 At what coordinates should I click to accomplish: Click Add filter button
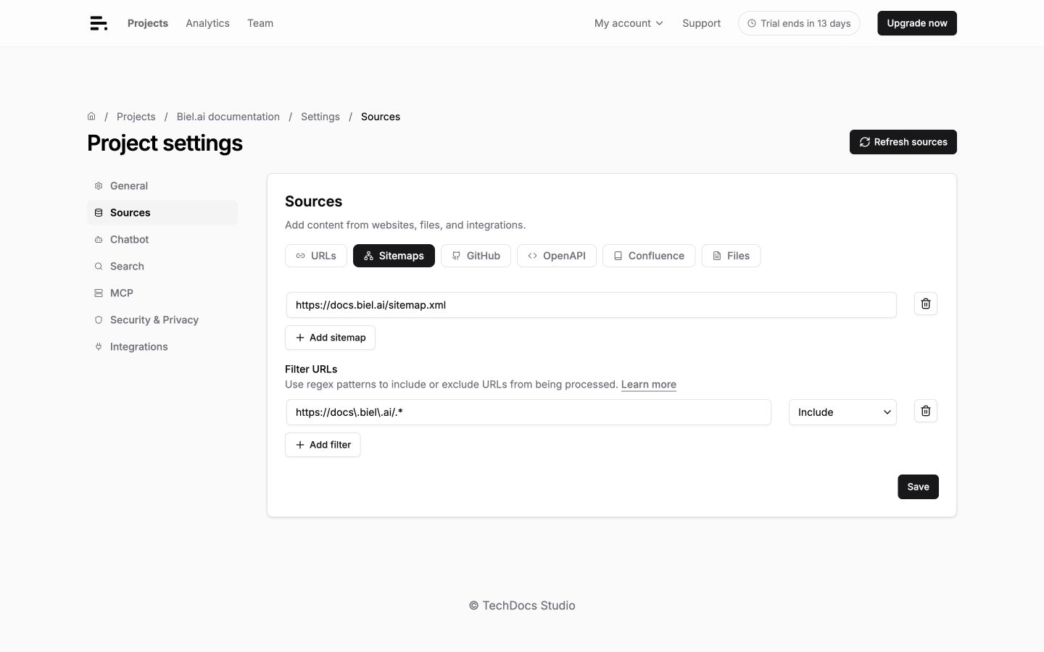click(x=323, y=445)
